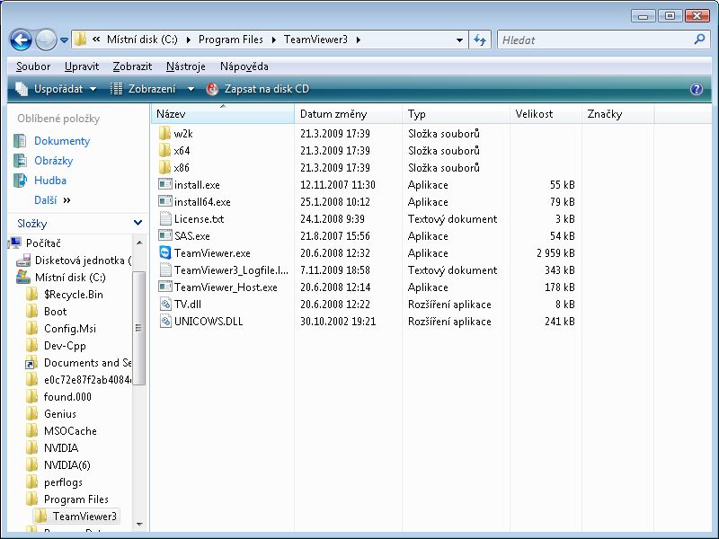Select the License.txt document icon

click(164, 219)
